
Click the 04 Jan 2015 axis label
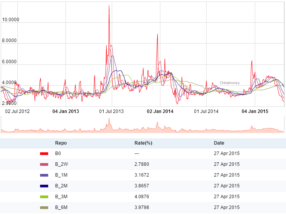tap(254, 111)
